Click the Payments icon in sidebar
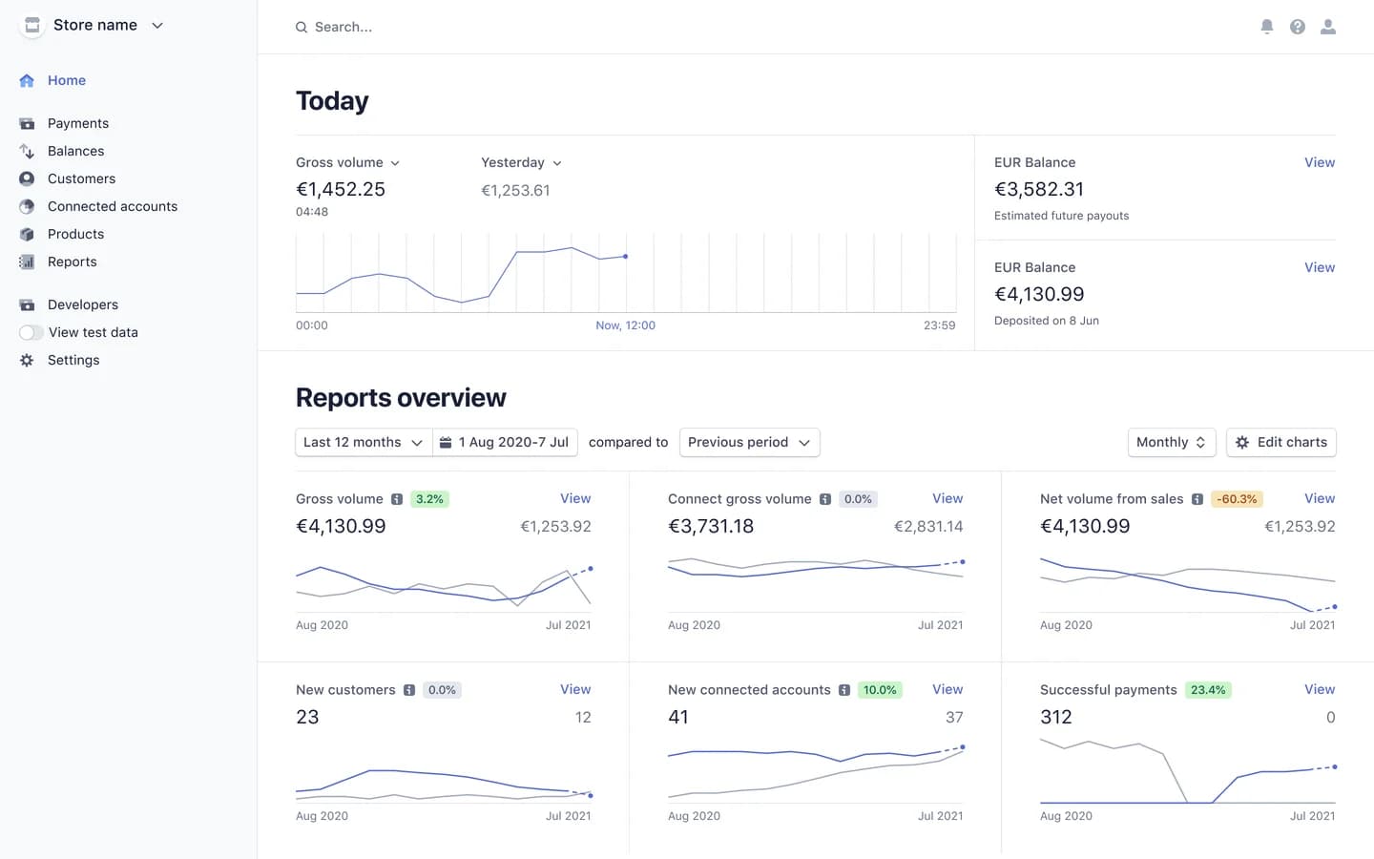Image resolution: width=1374 pixels, height=859 pixels. click(27, 124)
